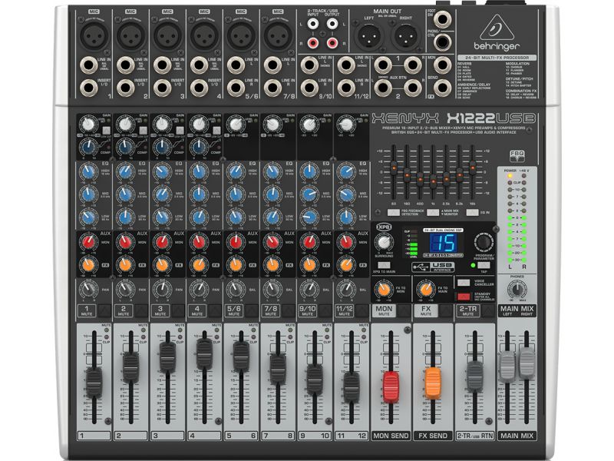Click the FX to Main knob
This screenshot has height=461, width=614.
pos(426,290)
